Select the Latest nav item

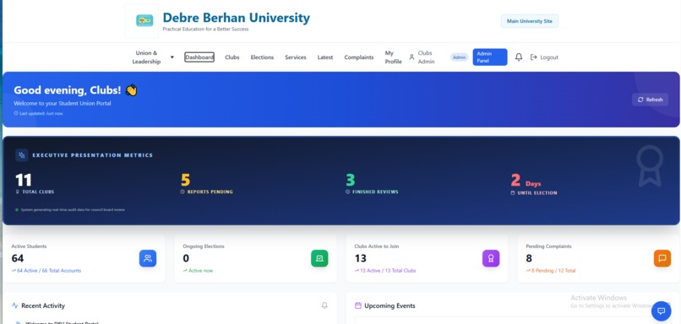pyautogui.click(x=325, y=57)
